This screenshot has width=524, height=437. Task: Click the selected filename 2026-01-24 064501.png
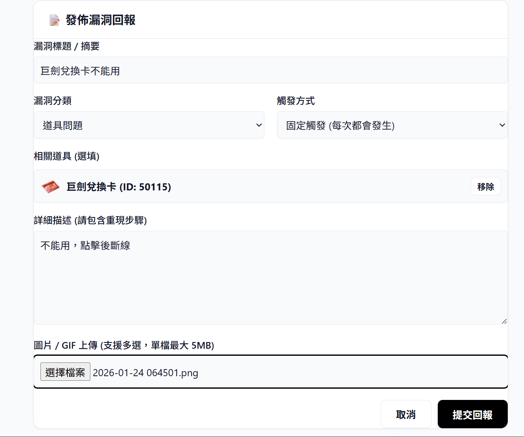coord(145,373)
